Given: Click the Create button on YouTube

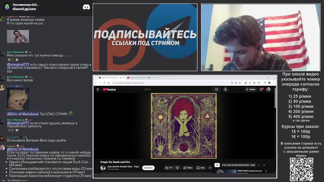Looking at the screenshot, I should pos(251,89).
